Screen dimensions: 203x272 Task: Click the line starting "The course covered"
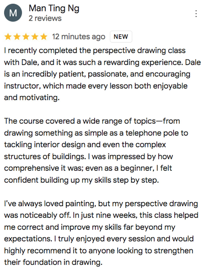pos(92,121)
